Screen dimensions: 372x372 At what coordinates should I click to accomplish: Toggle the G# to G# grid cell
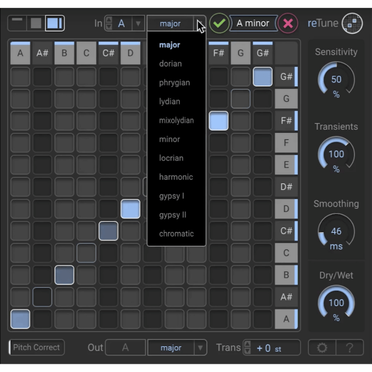coord(263,76)
